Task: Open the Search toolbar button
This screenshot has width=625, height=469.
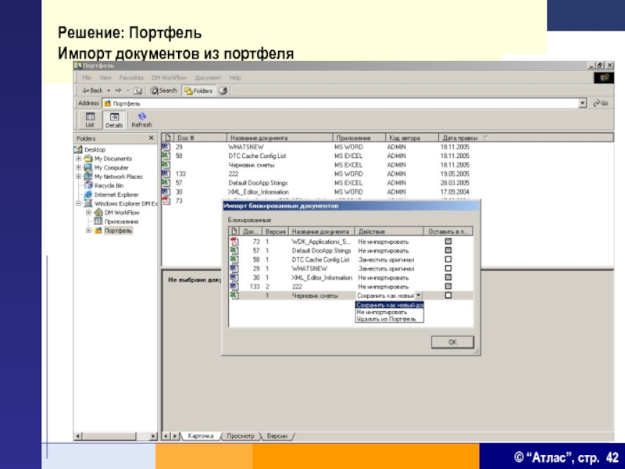Action: [164, 91]
